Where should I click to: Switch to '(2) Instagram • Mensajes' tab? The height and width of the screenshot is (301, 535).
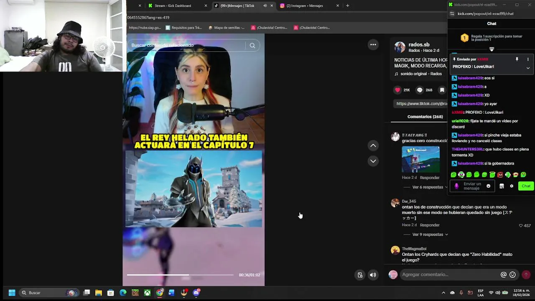(x=305, y=6)
